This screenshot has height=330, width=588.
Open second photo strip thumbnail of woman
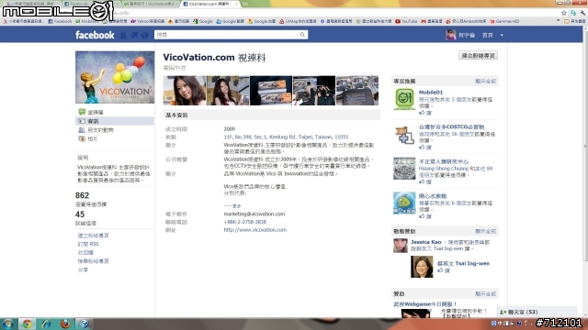click(x=228, y=91)
